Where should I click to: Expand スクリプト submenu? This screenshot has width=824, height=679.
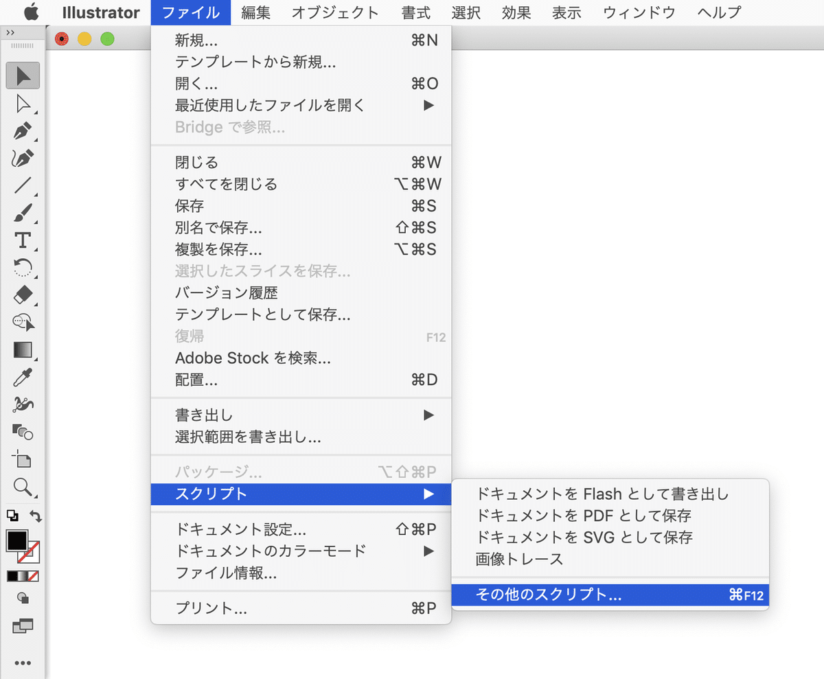301,494
